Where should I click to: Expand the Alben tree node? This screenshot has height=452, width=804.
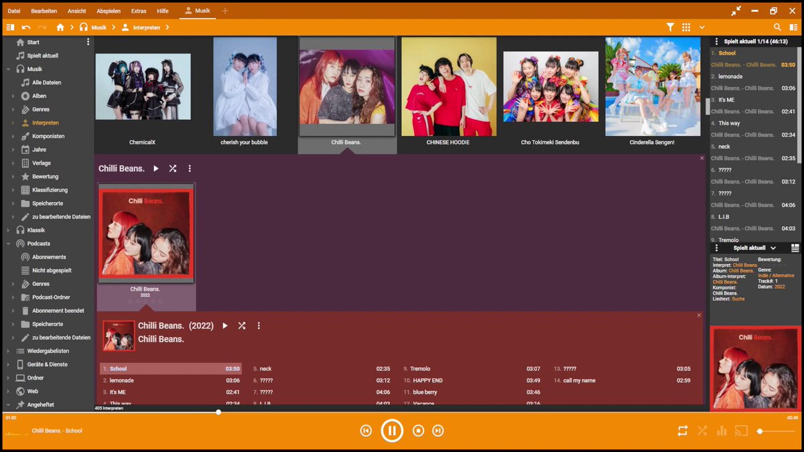click(12, 96)
